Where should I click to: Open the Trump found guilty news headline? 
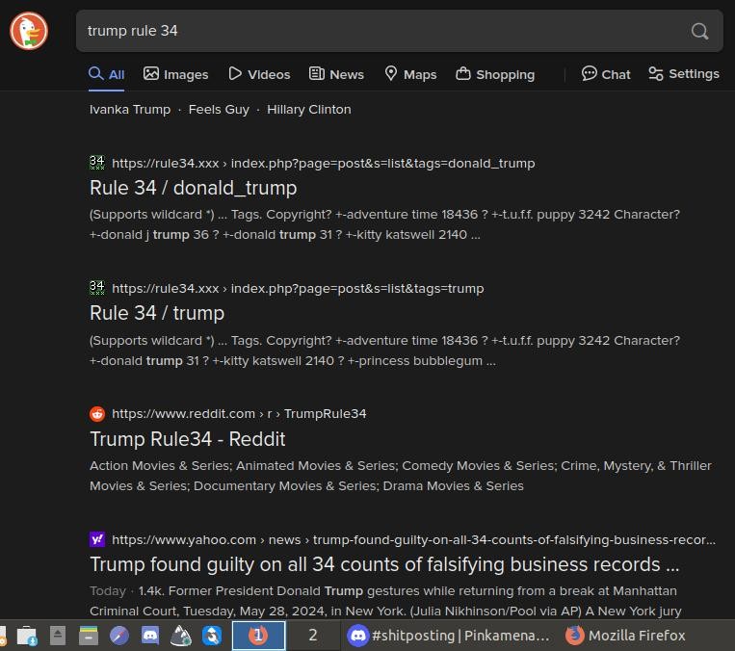click(x=384, y=564)
